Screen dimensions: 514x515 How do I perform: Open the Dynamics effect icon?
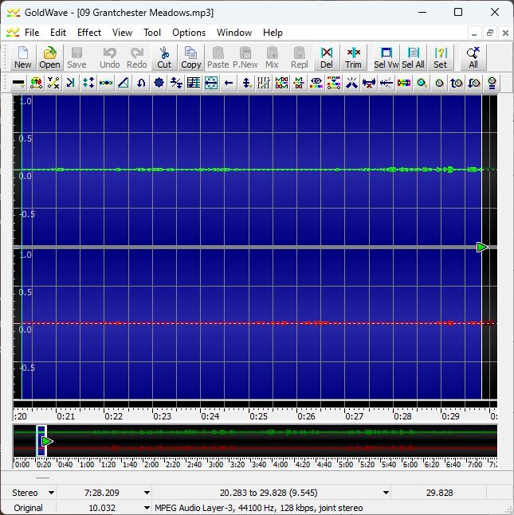pos(53,83)
